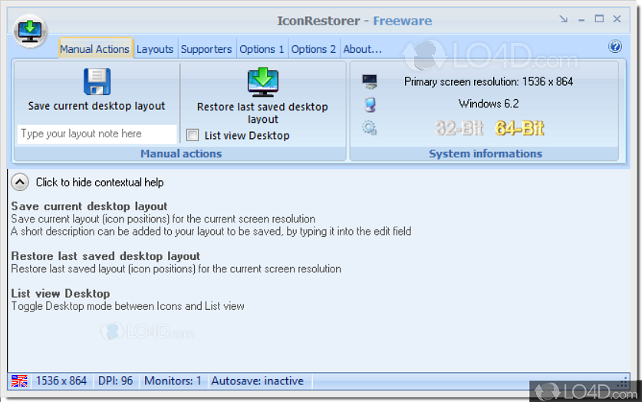Maximize the IconRestorer window
Image resolution: width=642 pixels, height=402 pixels.
(x=599, y=19)
